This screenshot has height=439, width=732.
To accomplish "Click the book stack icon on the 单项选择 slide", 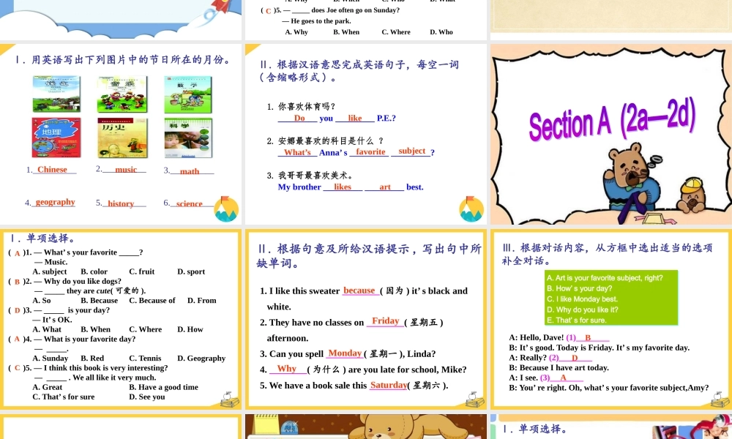I will [x=230, y=399].
